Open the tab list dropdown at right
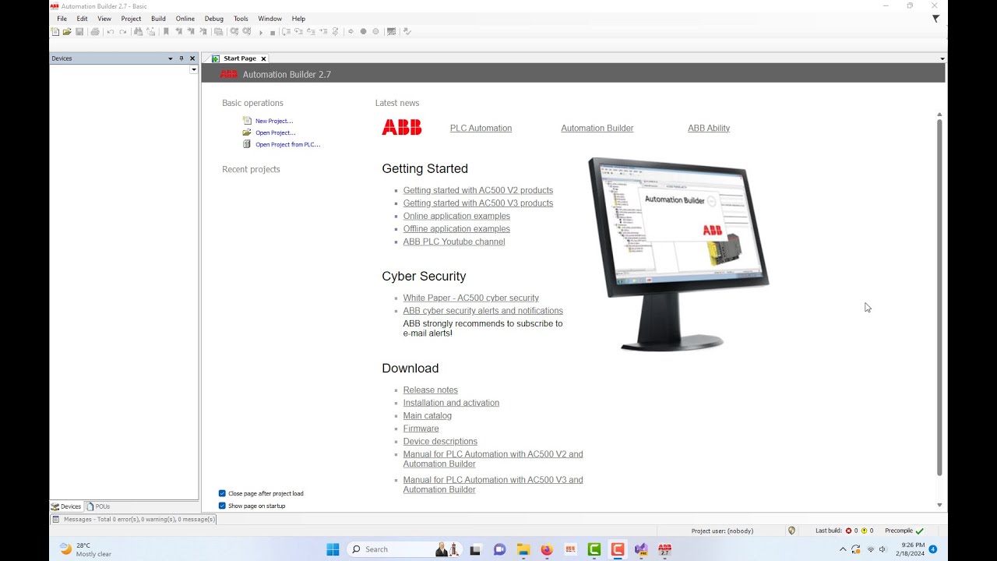 pyautogui.click(x=942, y=58)
